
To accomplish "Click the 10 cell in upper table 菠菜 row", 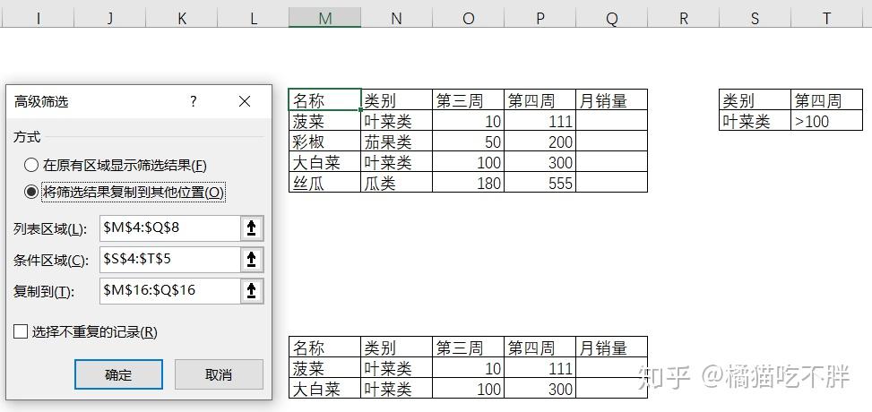I will [x=468, y=121].
